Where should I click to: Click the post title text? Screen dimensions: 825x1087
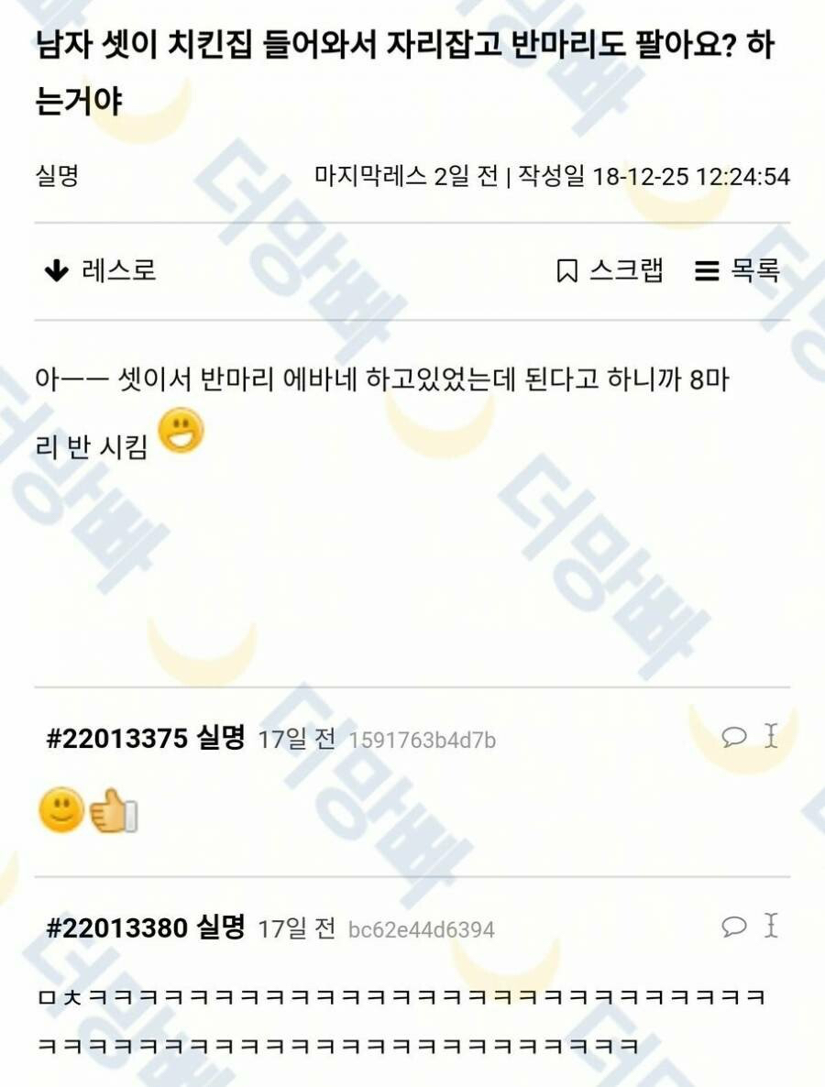[x=405, y=72]
